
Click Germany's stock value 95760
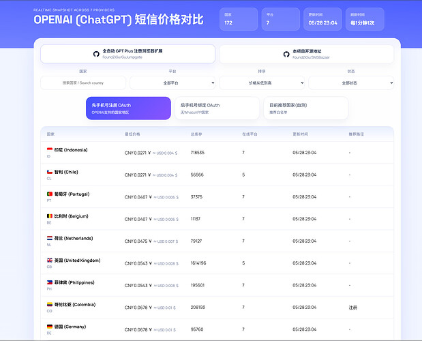coord(197,329)
